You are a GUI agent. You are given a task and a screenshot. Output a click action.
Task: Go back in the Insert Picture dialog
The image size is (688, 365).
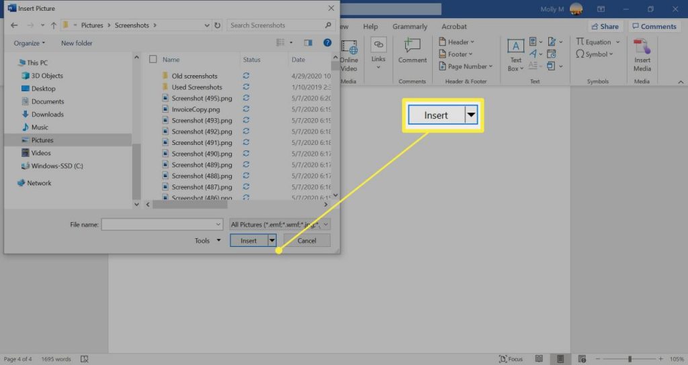[x=14, y=25]
